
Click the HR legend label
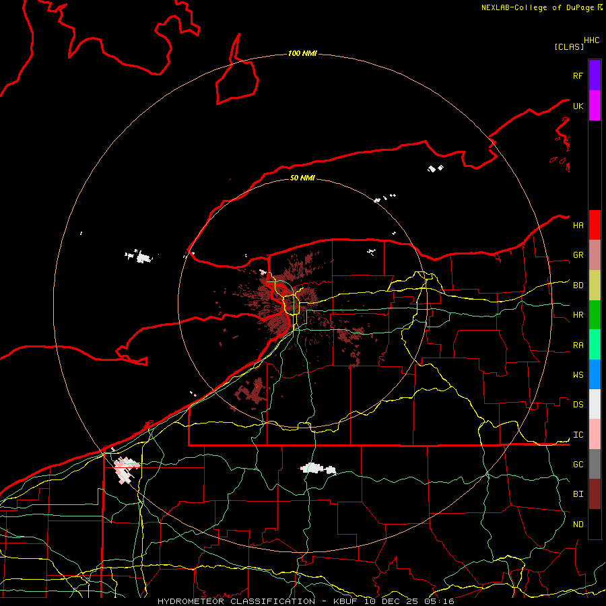[x=578, y=315]
